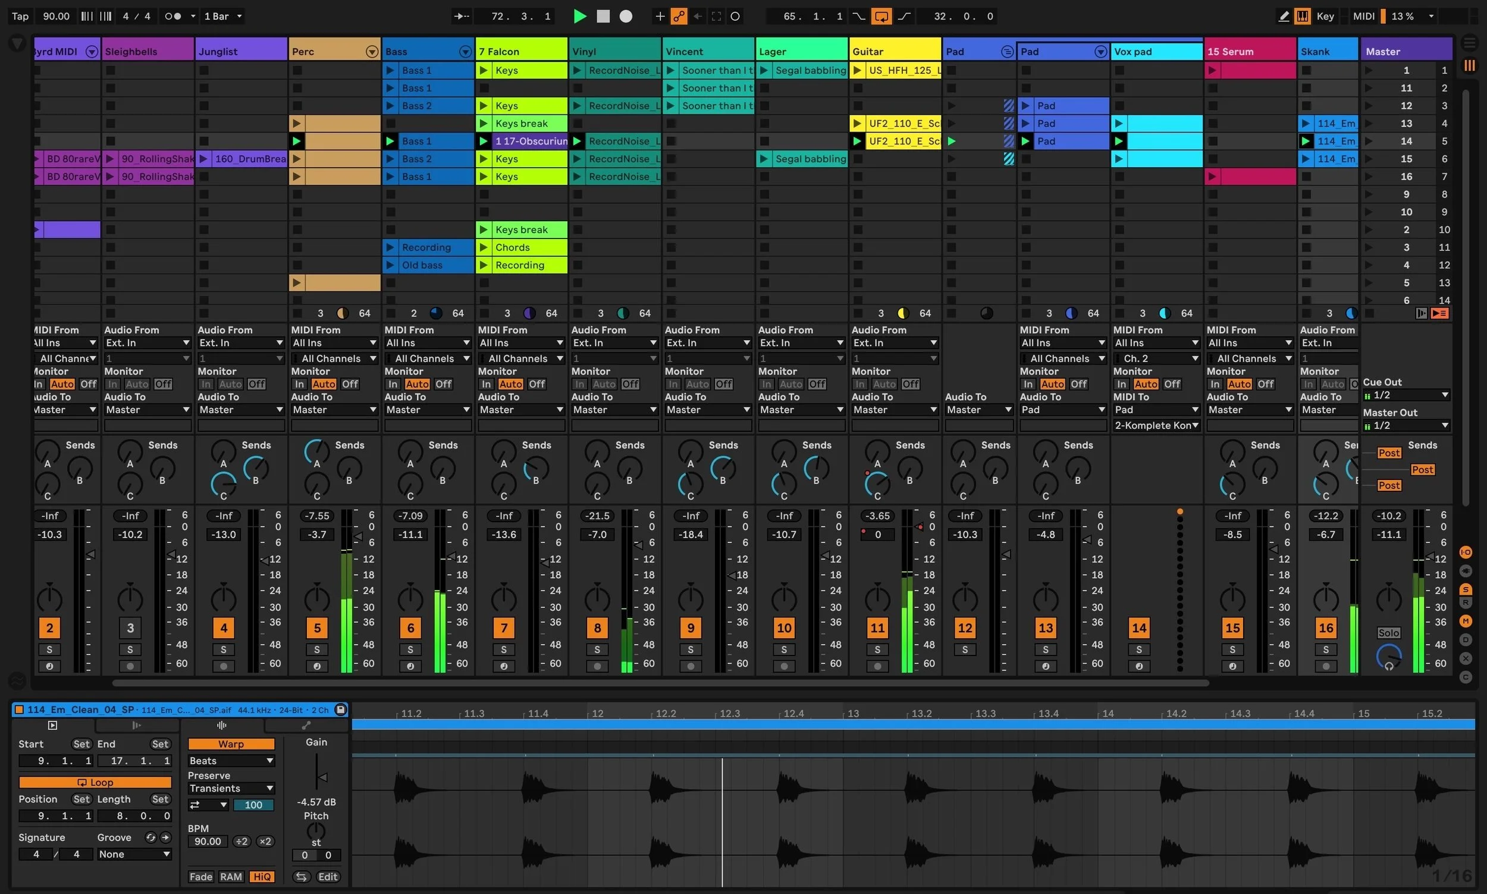Click the Stop button in transport
This screenshot has height=894, width=1487.
[603, 16]
